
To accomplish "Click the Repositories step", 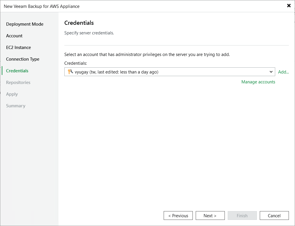I will coord(18,82).
